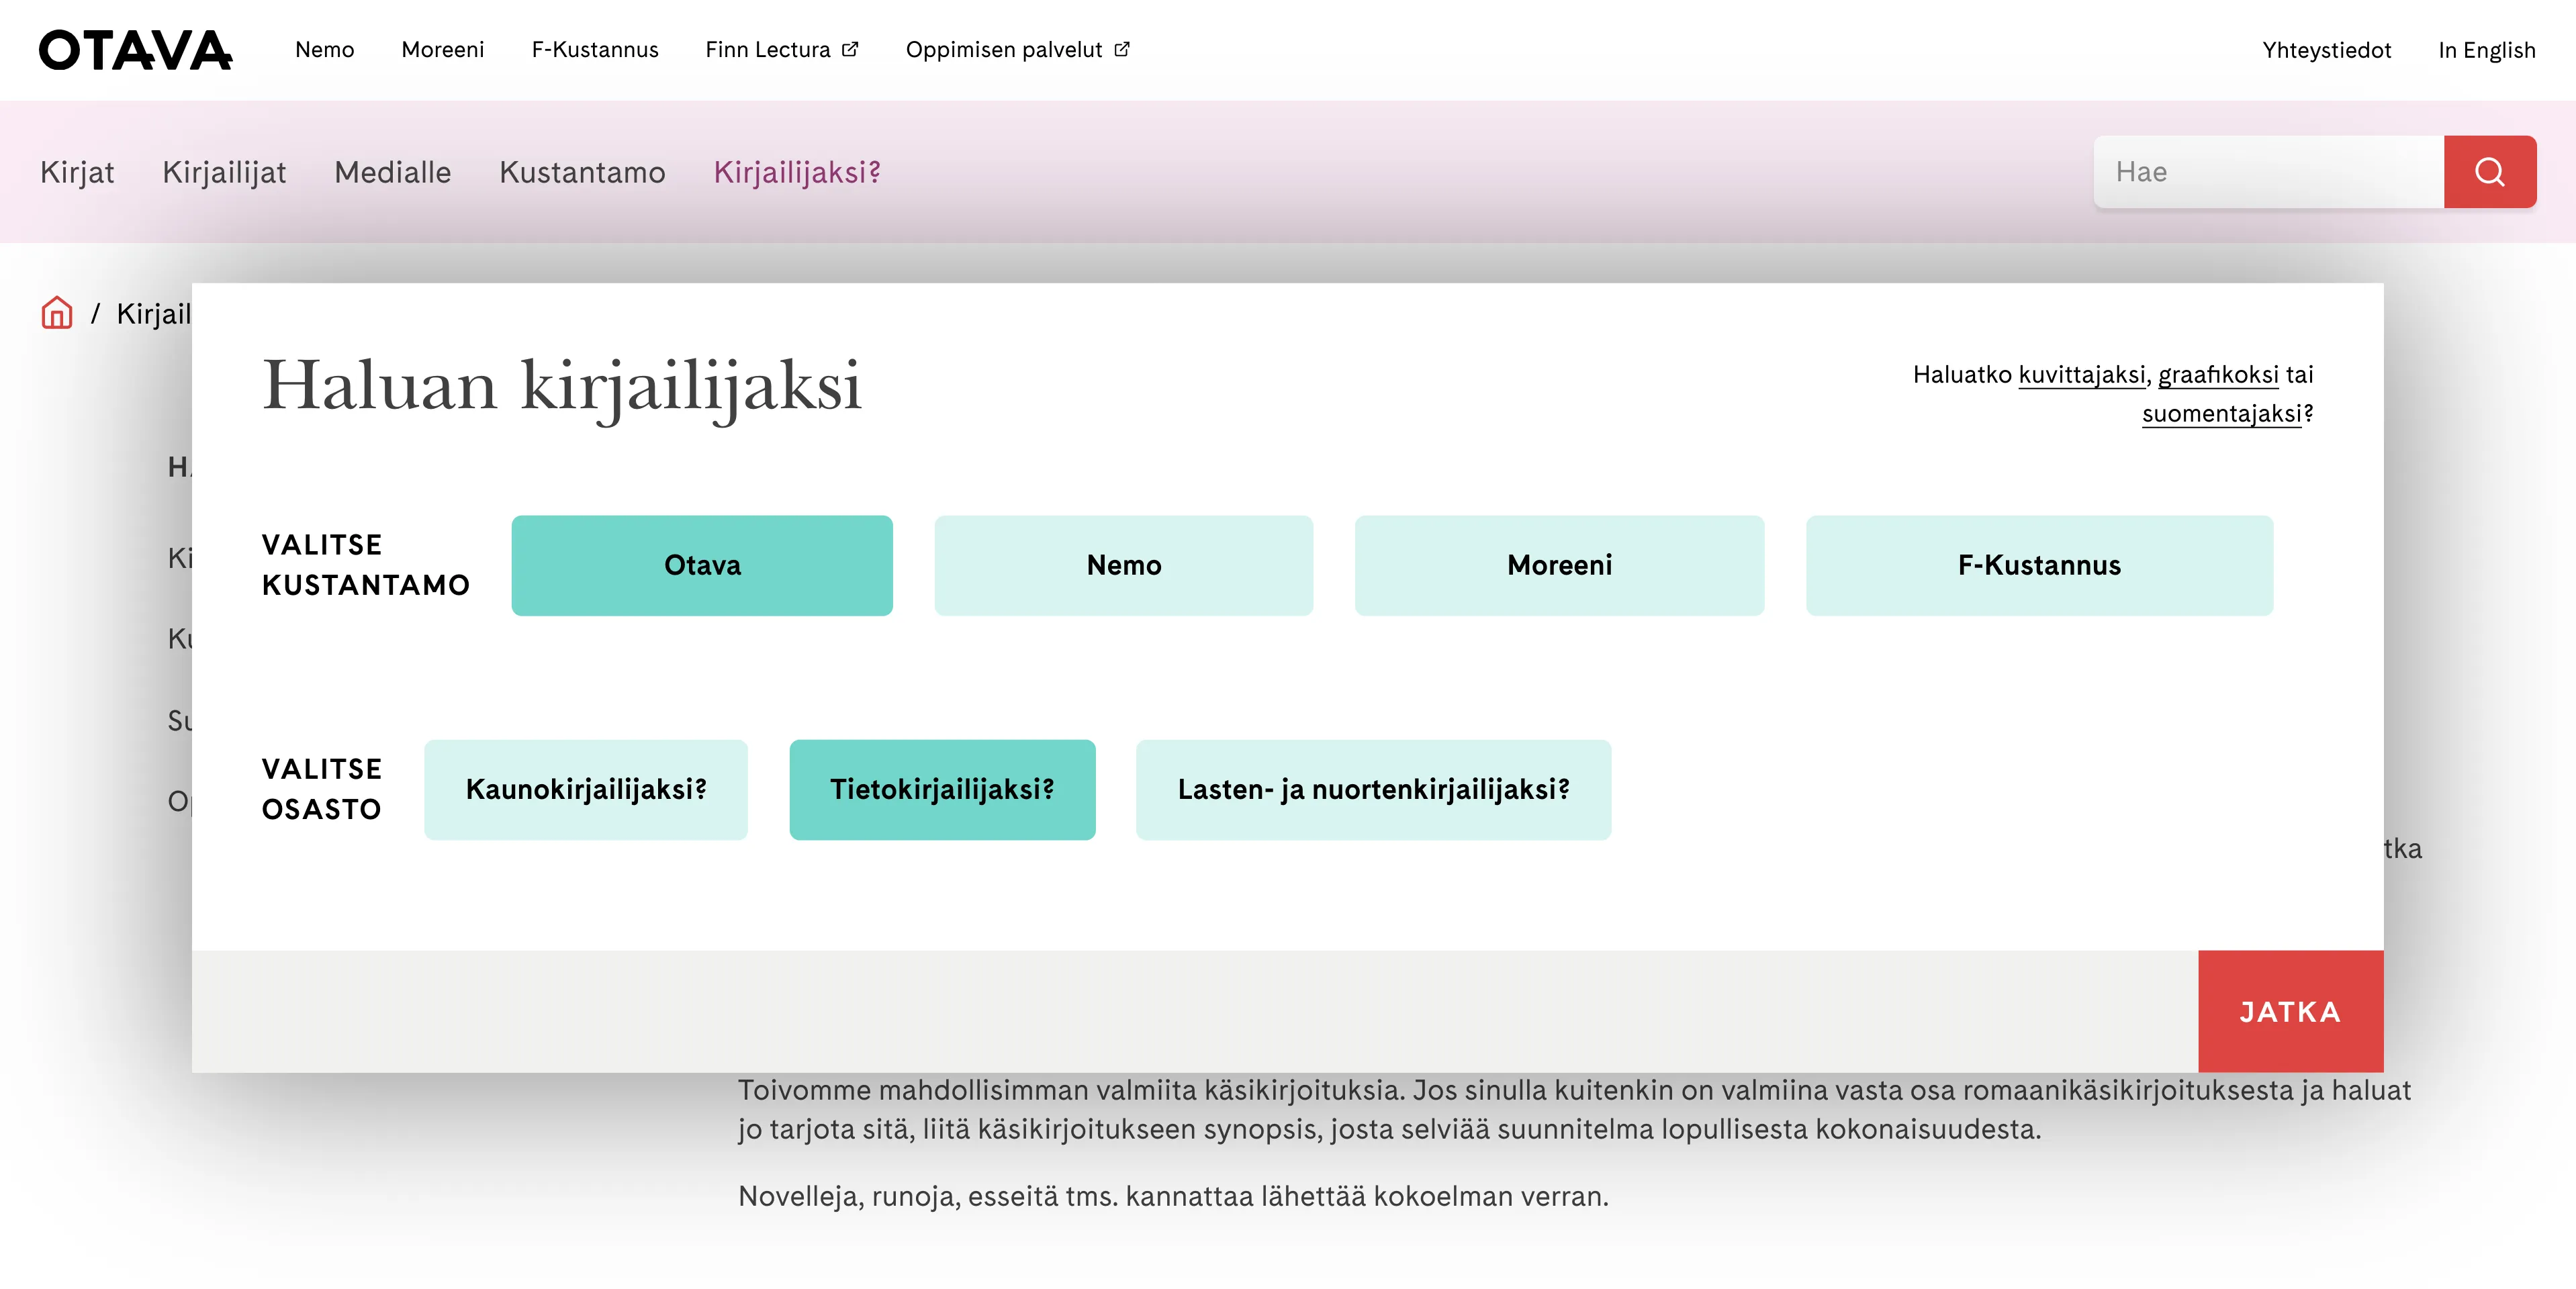Follow the suomentajaksi link
Viewport: 2576px width, 1289px height.
2221,414
